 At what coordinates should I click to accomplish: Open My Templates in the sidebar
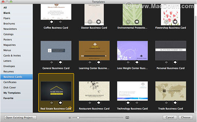[x=12, y=93]
